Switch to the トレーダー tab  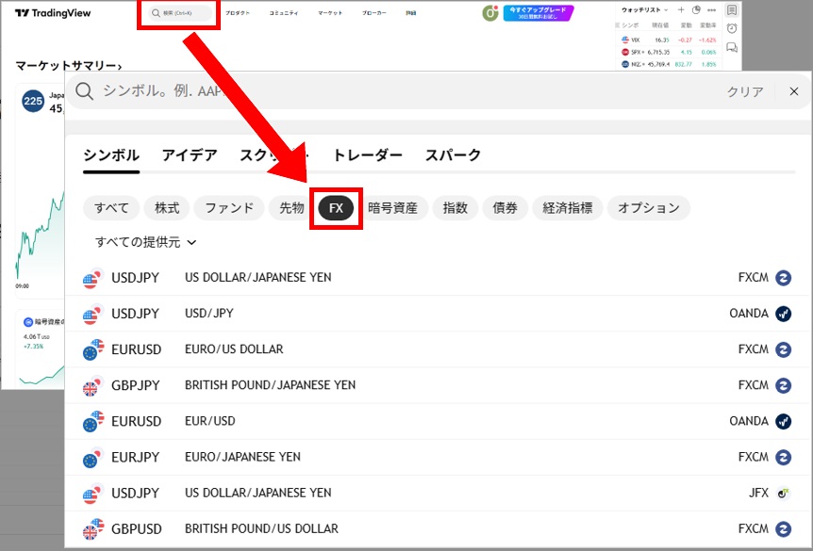pyautogui.click(x=367, y=155)
